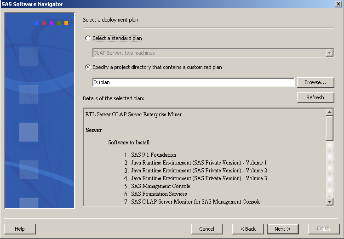This screenshot has height=239, width=344.
Task: Click 'SAS 9.1 Foundation' list entry
Action: point(154,155)
